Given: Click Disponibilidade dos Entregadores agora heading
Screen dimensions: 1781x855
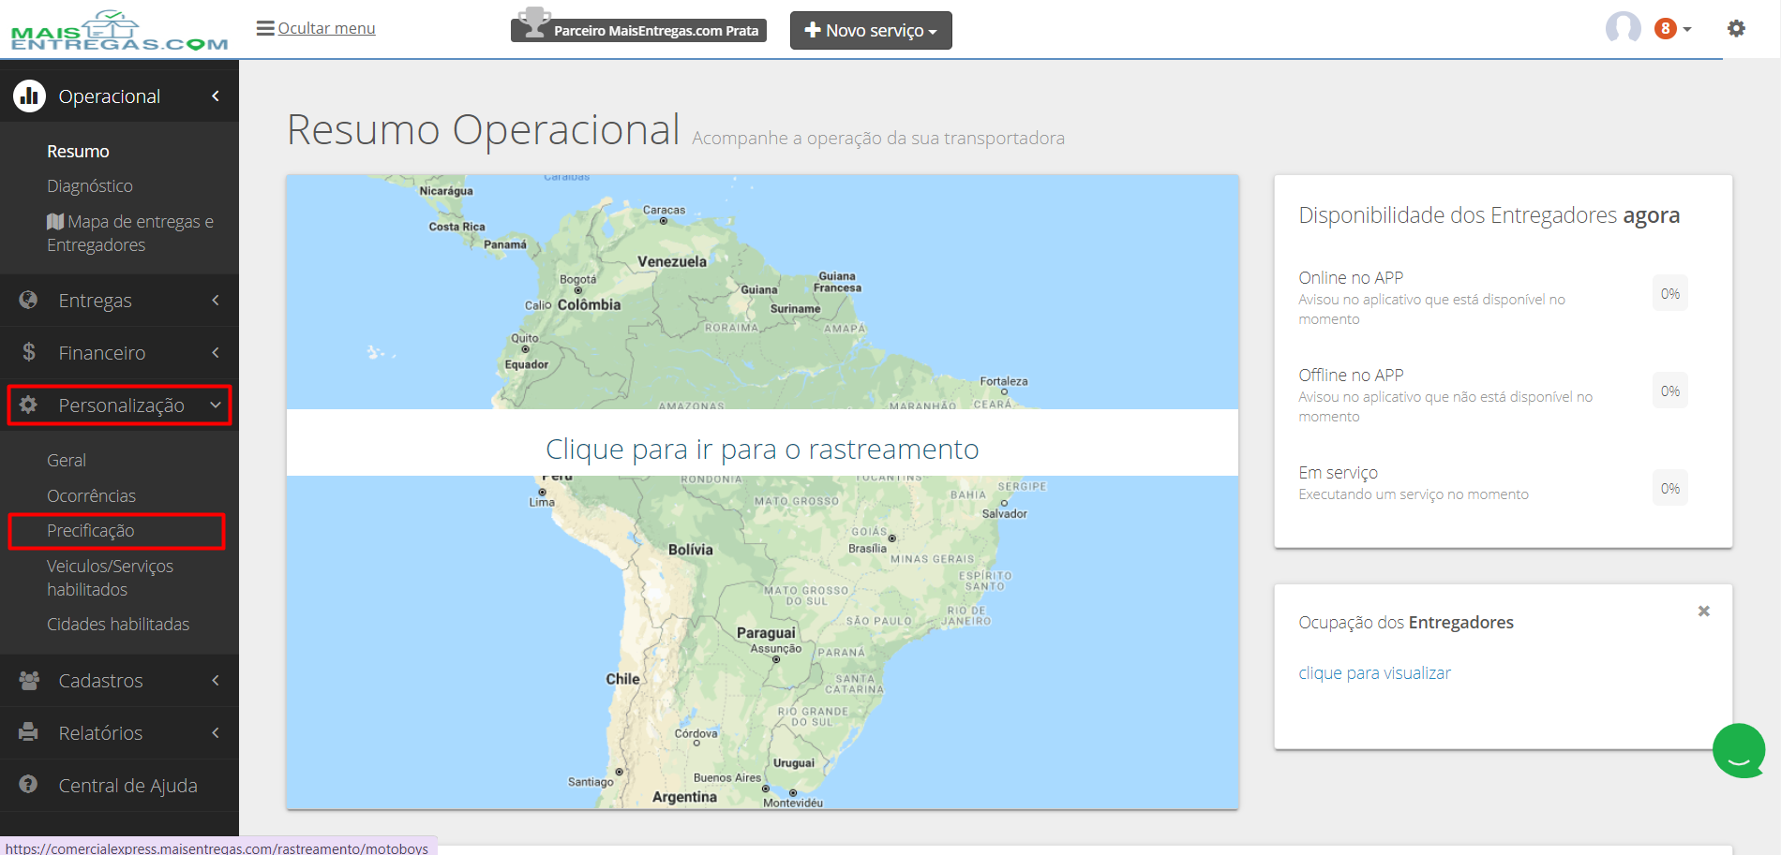Looking at the screenshot, I should pyautogui.click(x=1489, y=215).
